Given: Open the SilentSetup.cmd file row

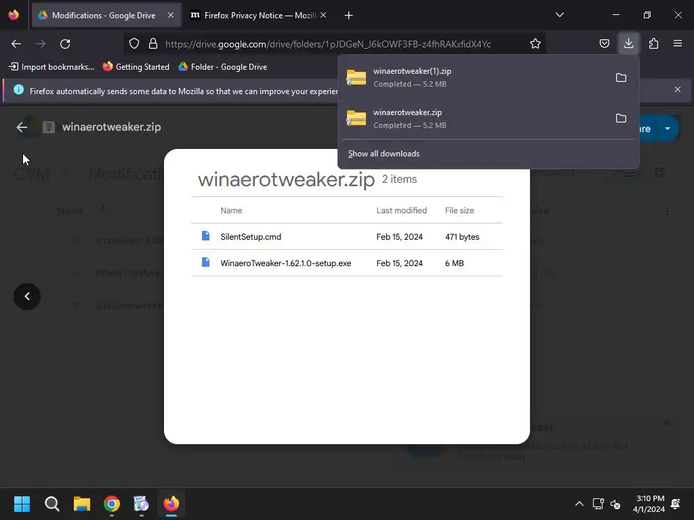Looking at the screenshot, I should pyautogui.click(x=346, y=236).
